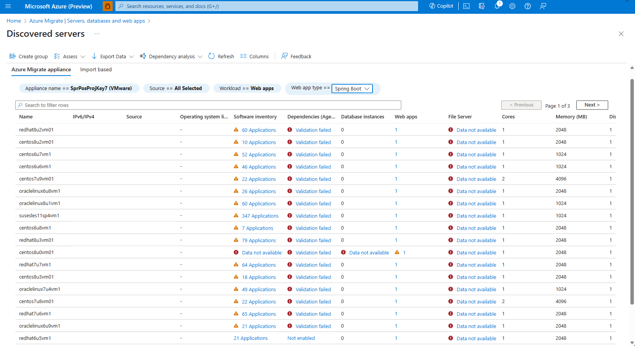The height and width of the screenshot is (346, 635).
Task: Open 21 Applications link for redhat6u5vm1
Action: (x=251, y=338)
